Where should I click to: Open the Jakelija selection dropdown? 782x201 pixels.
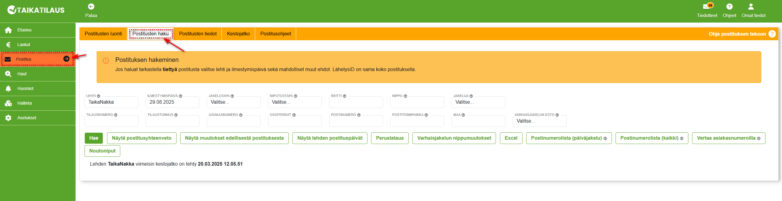[478, 102]
